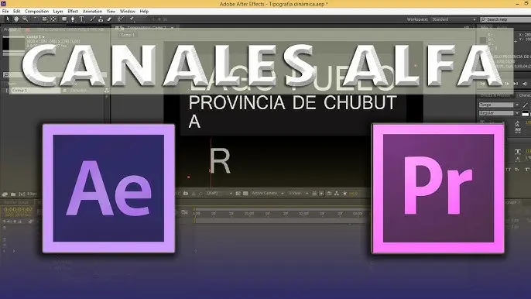Open the Active Camera view dropdown

pos(267,193)
